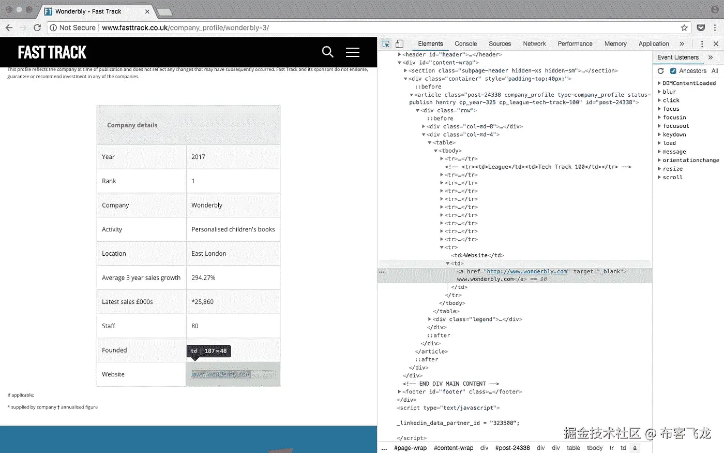Click the FAST TRACK logo
This screenshot has height=453, width=724.
52,52
